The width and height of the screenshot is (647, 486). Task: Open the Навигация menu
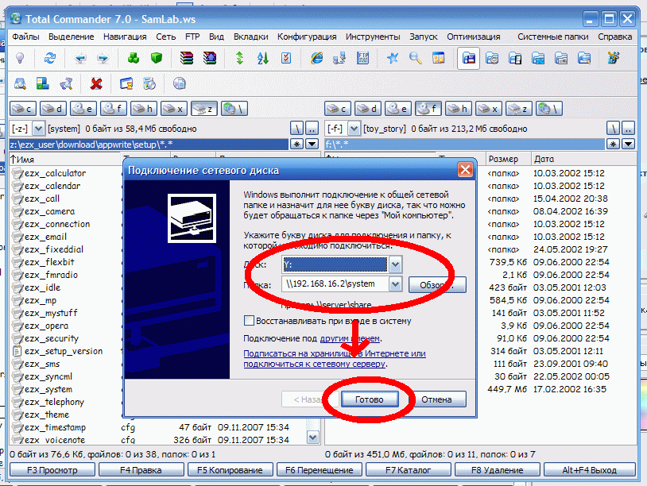125,37
